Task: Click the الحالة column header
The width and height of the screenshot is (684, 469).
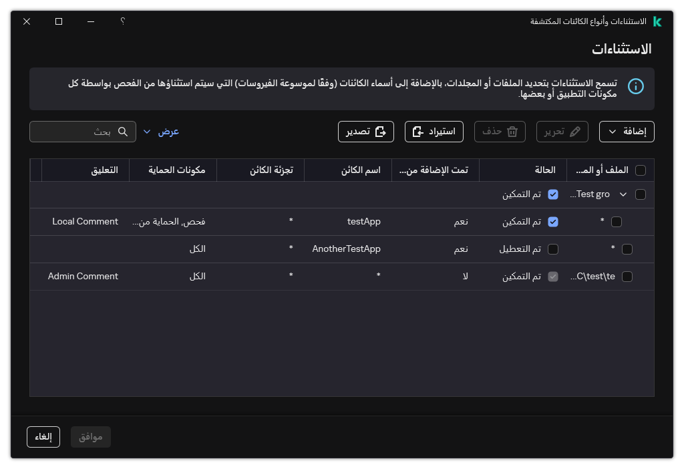Action: (546, 170)
